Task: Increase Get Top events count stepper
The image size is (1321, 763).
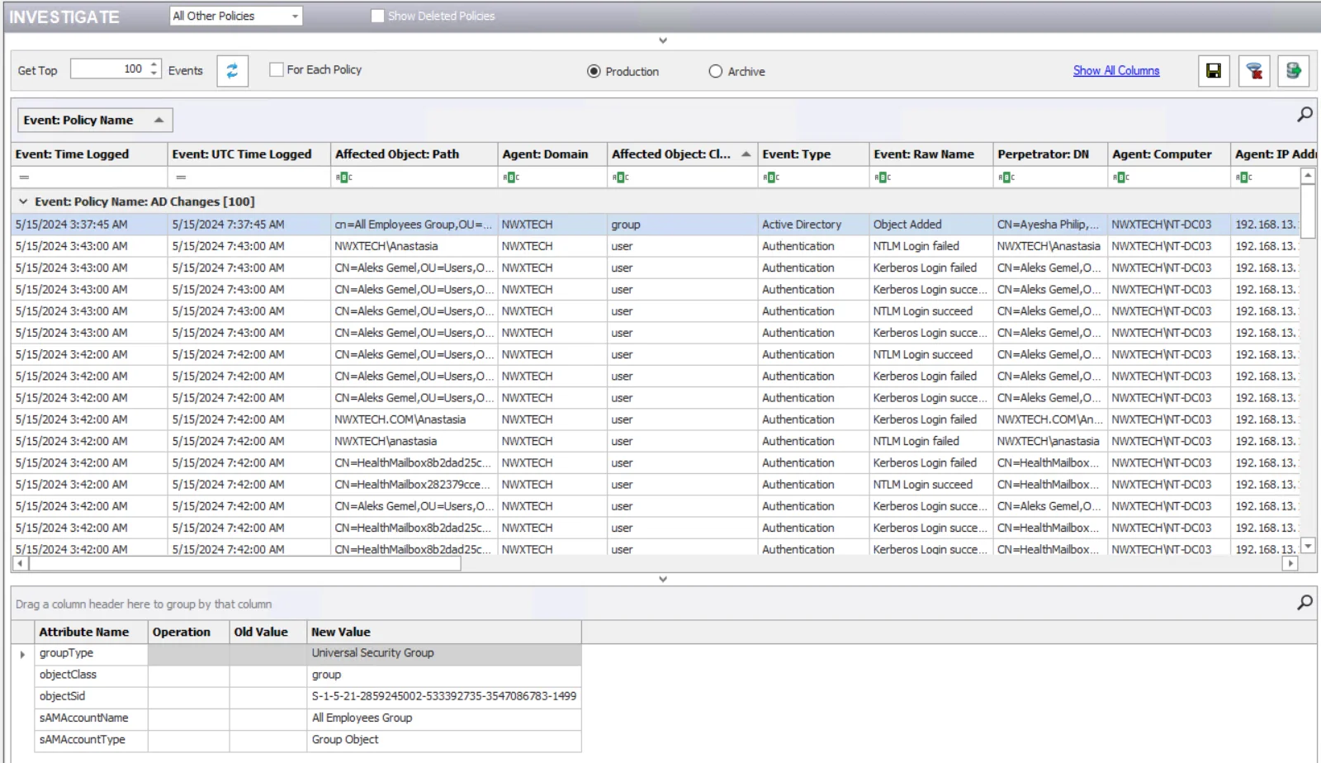Action: (154, 64)
